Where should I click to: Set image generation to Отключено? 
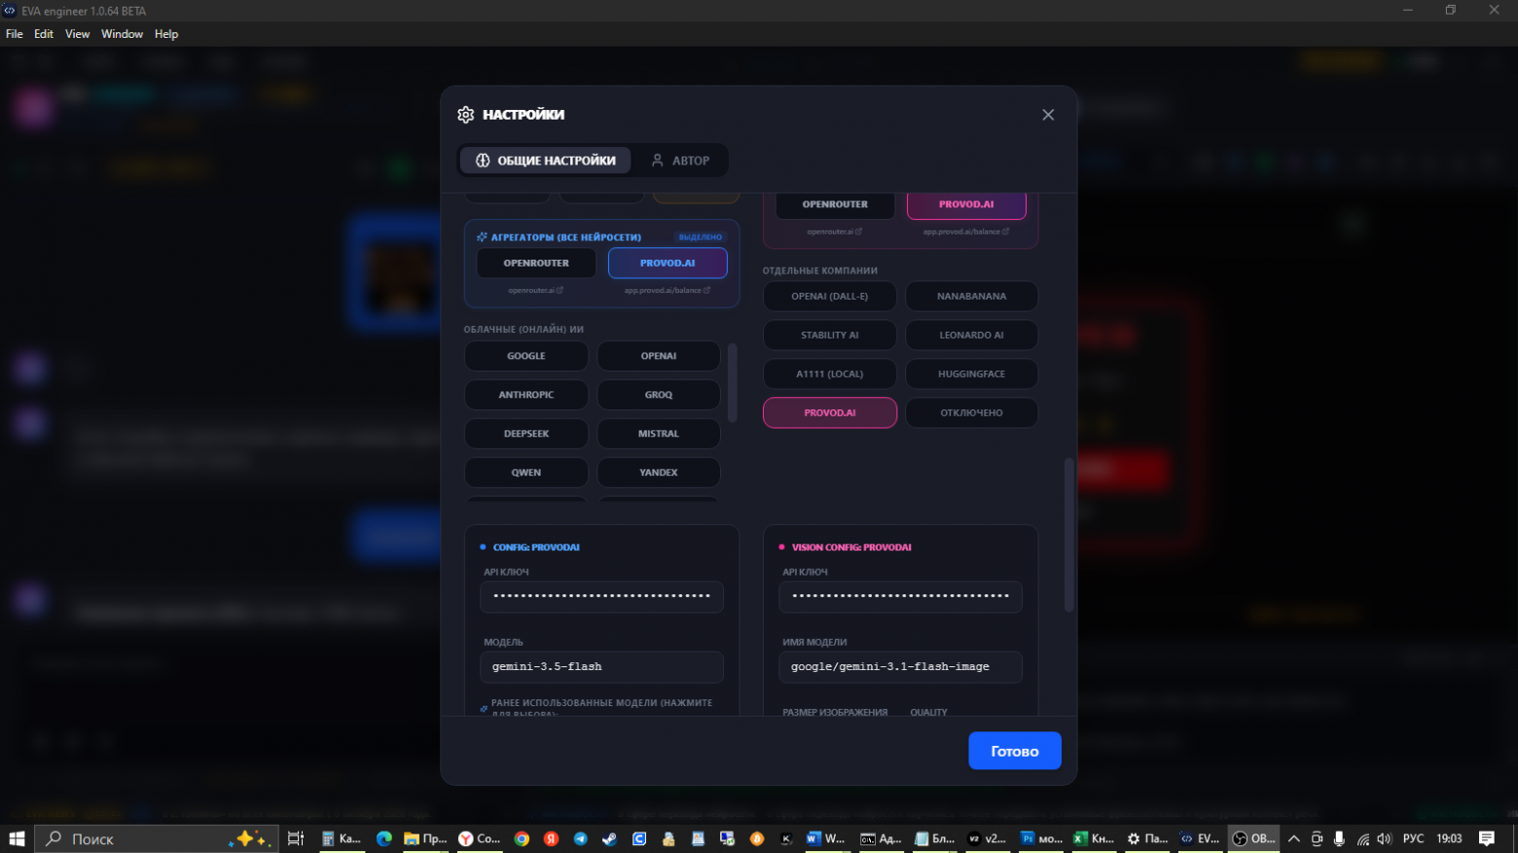pos(972,412)
